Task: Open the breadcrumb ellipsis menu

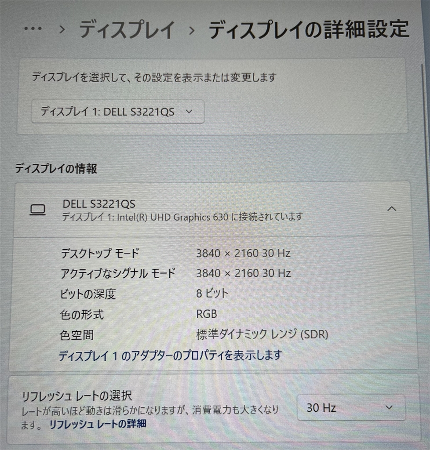Action: point(33,29)
